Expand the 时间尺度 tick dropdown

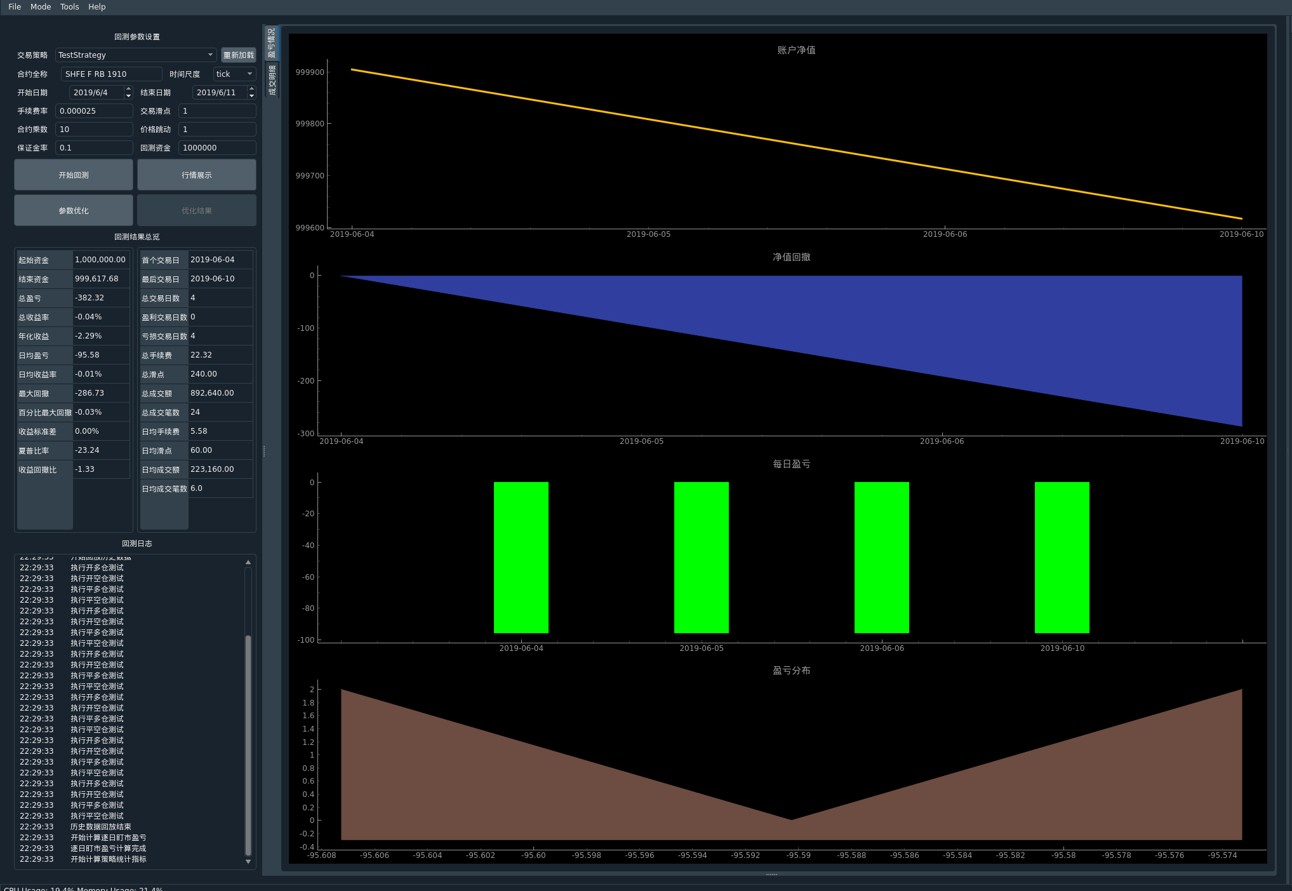click(234, 74)
